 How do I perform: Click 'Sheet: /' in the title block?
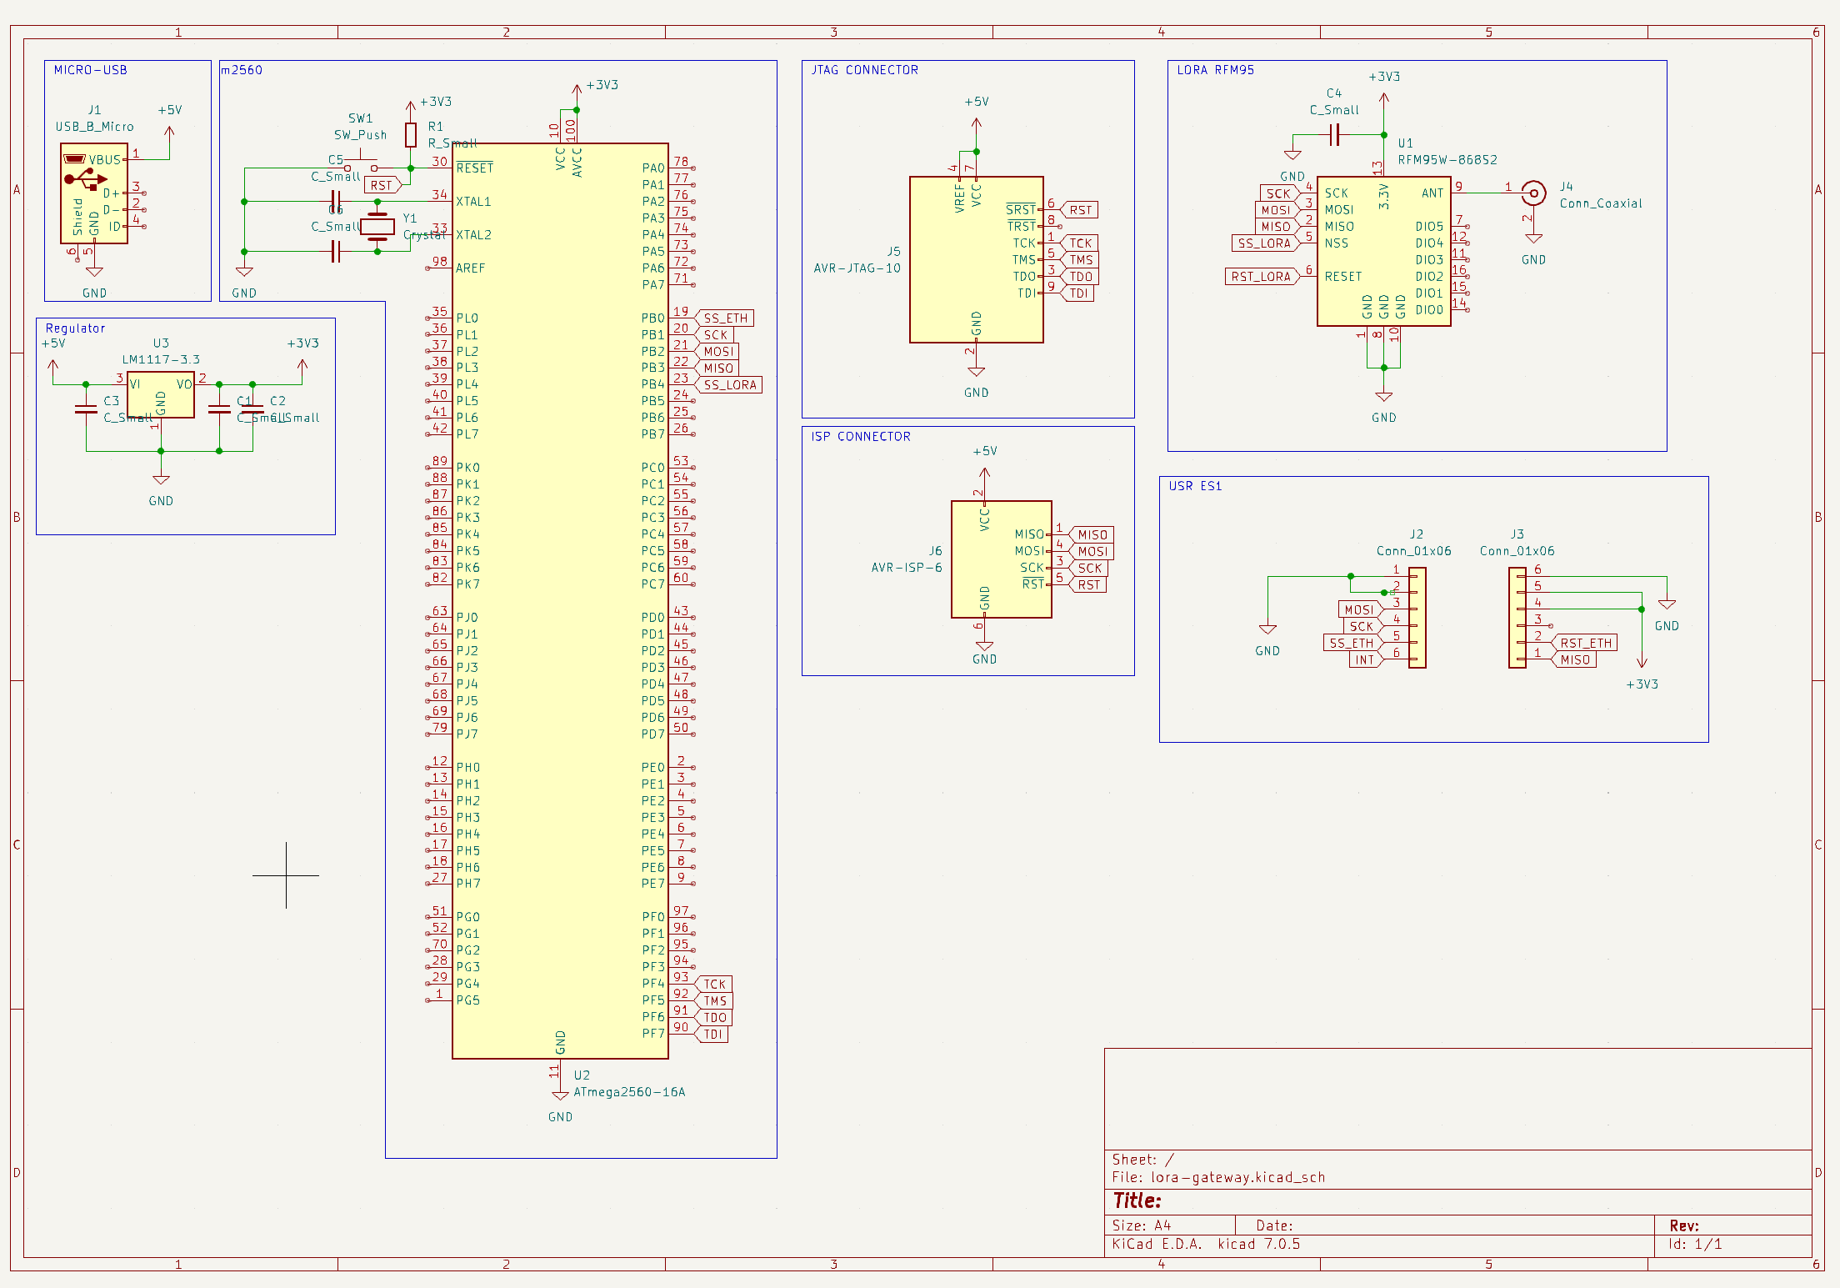click(x=1142, y=1160)
